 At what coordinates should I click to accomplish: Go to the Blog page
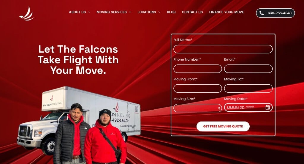(x=171, y=12)
